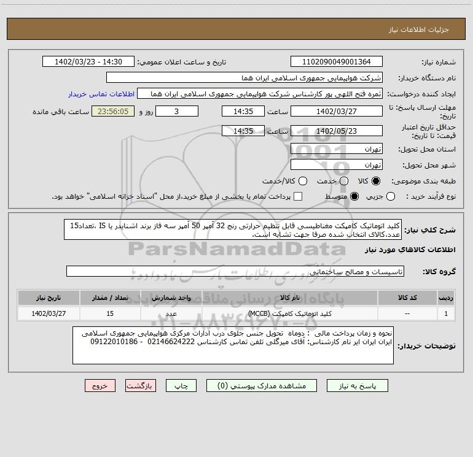Click the ساعت باقی مانده label
Screen dimensions: 473x457
pyautogui.click(x=61, y=112)
